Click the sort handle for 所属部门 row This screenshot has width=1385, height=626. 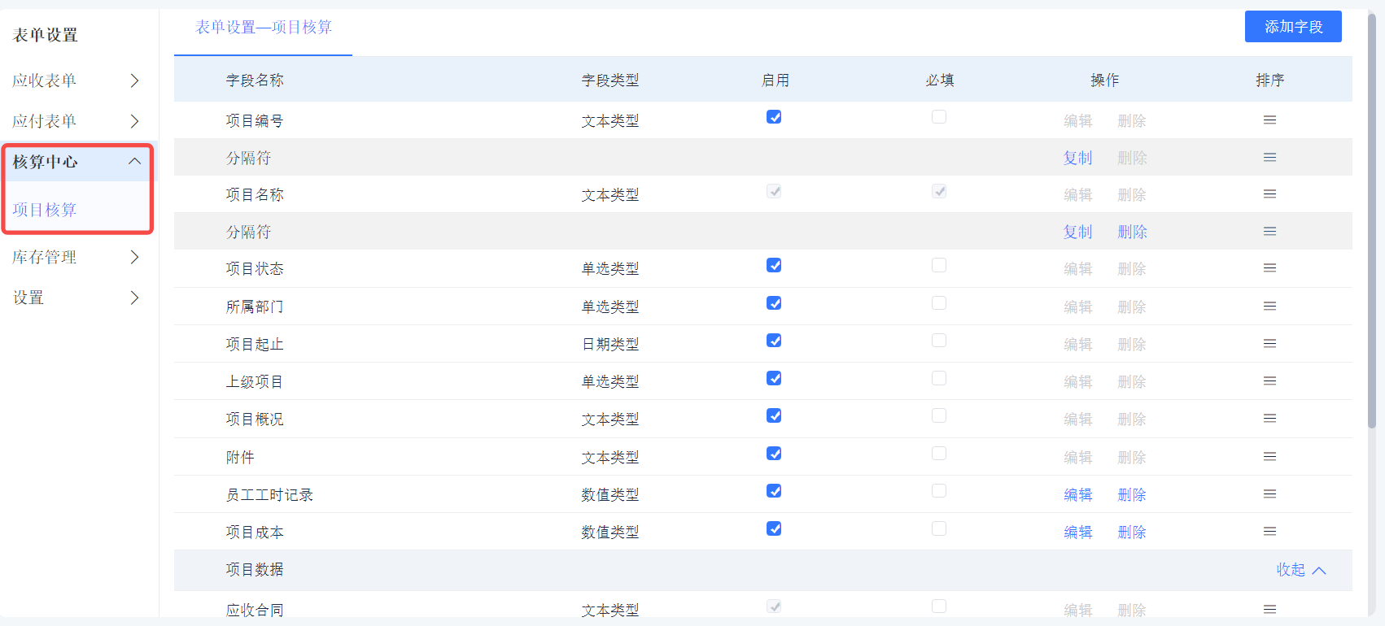coord(1269,306)
